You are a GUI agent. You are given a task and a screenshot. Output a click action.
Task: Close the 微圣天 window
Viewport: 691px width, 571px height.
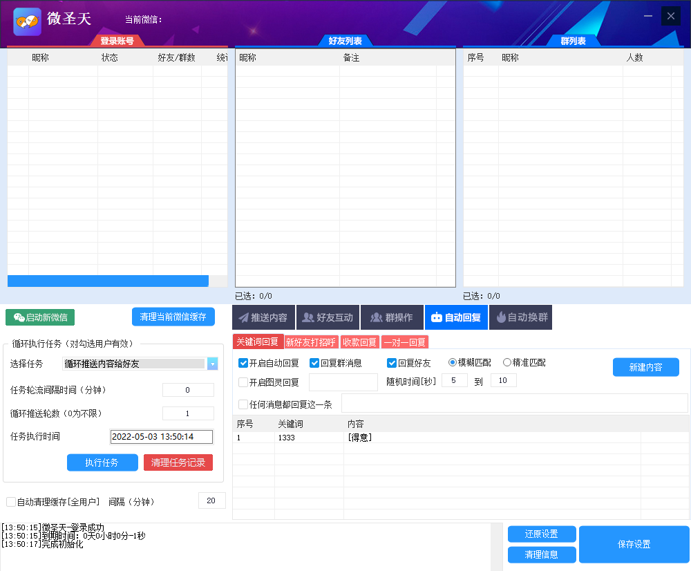671,17
